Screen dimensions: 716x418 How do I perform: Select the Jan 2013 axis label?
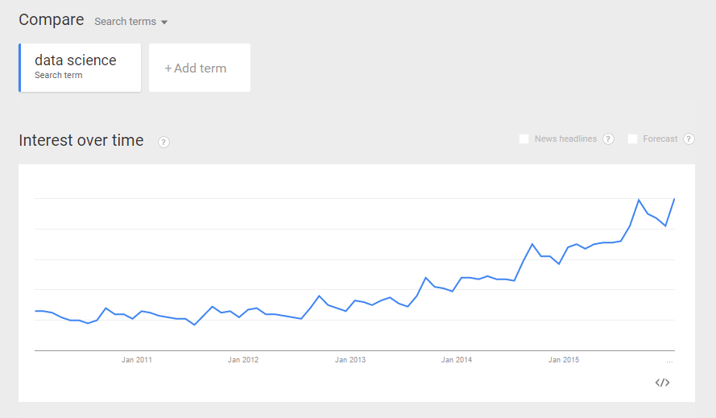click(x=350, y=360)
